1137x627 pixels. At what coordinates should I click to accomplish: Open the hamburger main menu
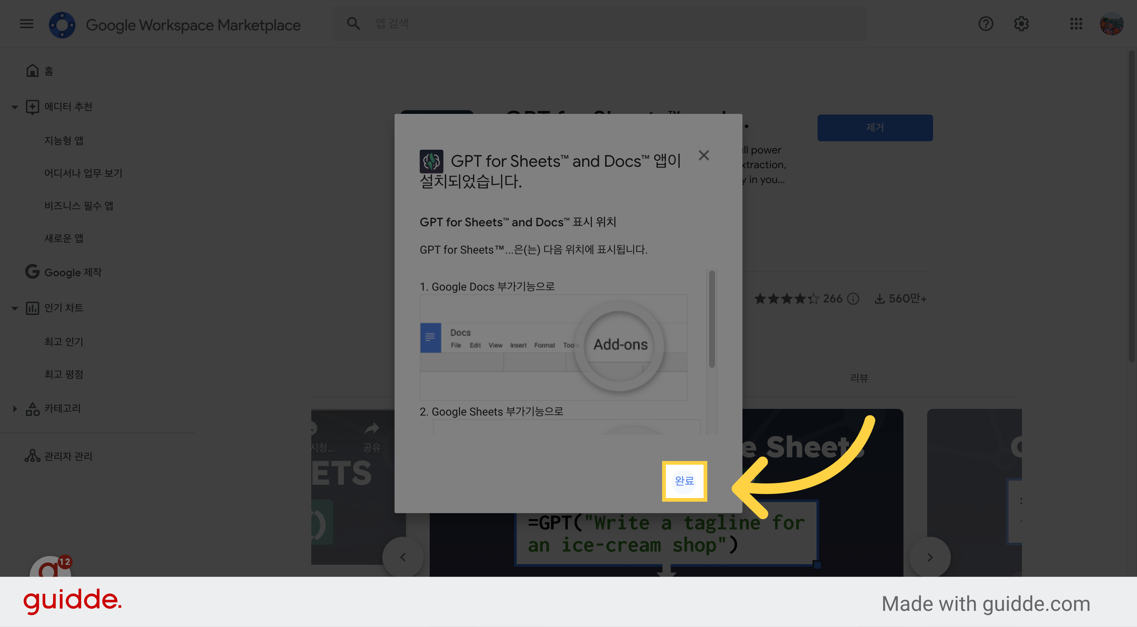[27, 23]
